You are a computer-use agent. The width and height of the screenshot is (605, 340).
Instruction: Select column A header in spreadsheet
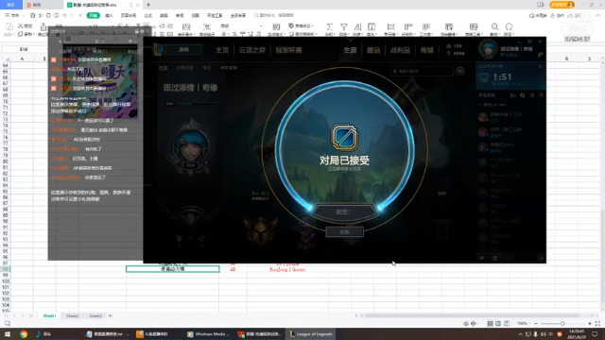pos(22,59)
